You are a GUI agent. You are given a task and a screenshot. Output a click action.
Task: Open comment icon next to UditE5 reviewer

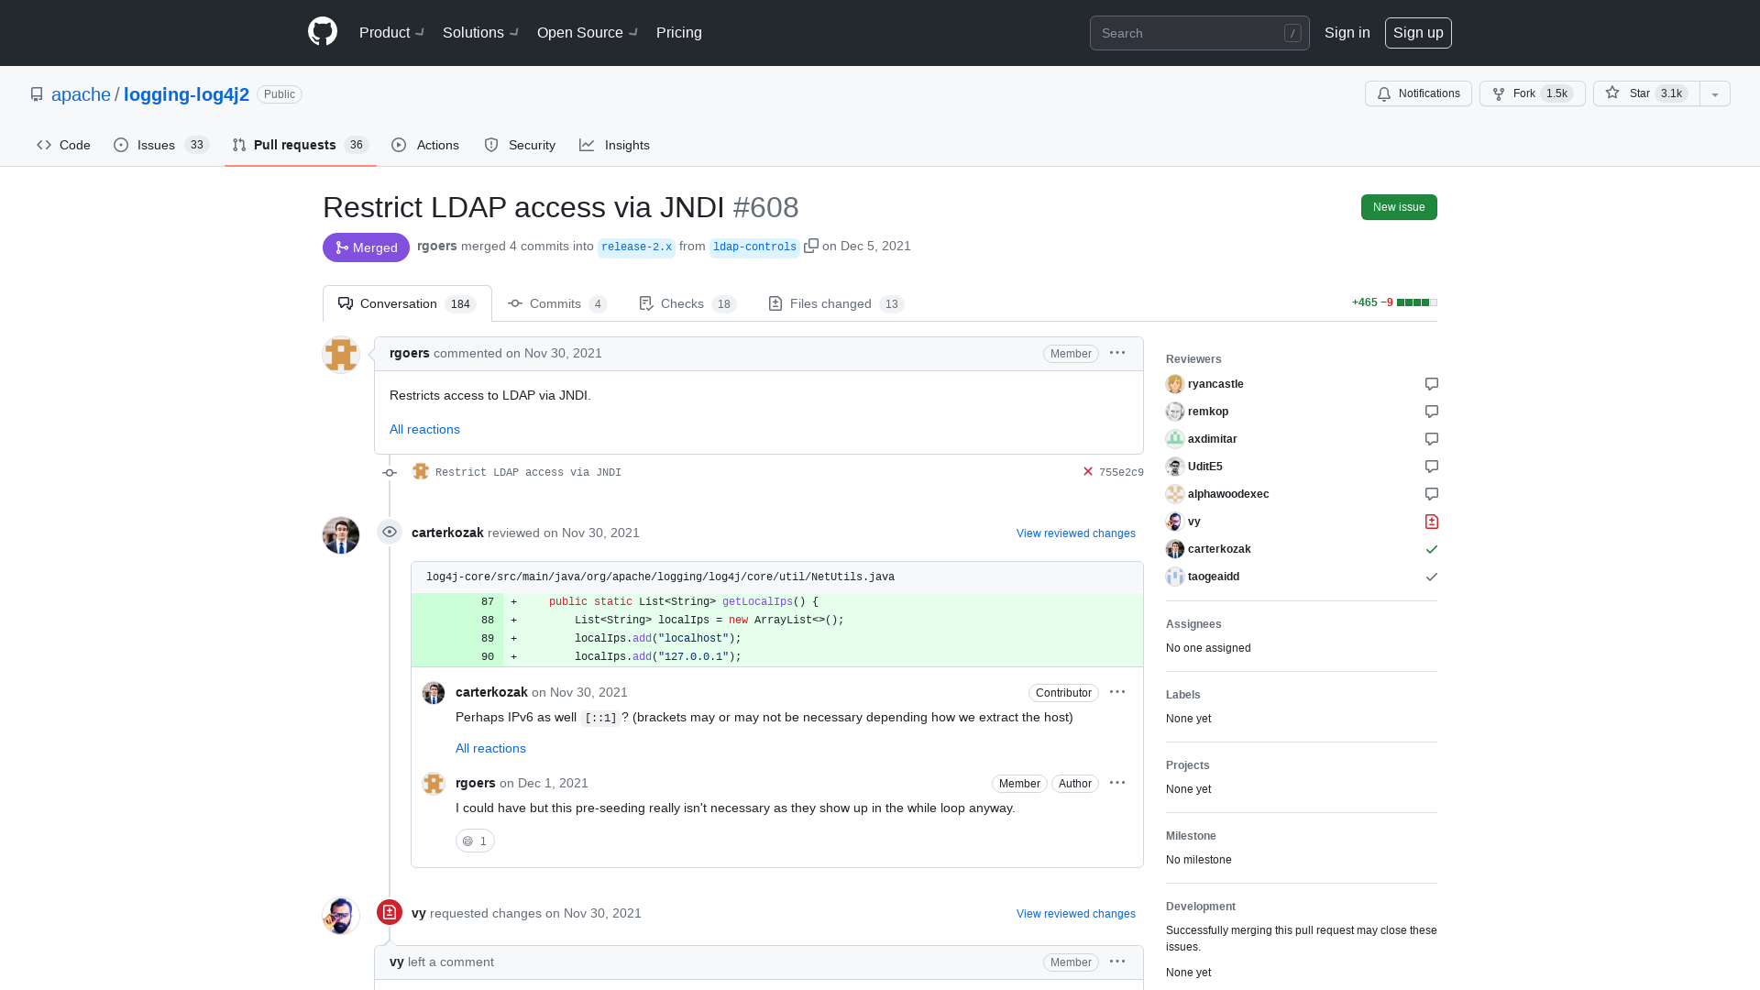(x=1432, y=467)
